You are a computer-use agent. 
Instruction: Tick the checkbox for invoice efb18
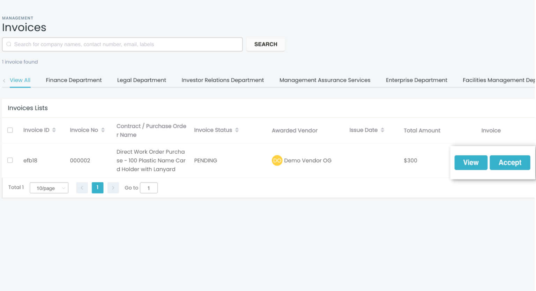(10, 160)
